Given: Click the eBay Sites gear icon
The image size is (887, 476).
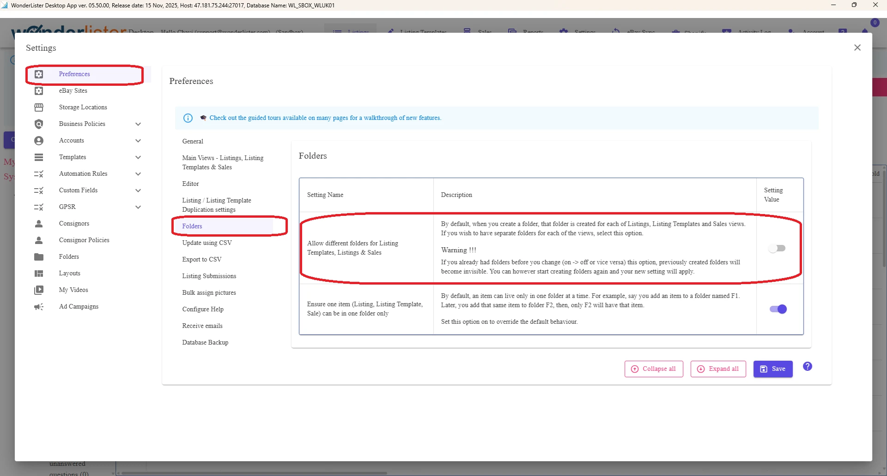Looking at the screenshot, I should (39, 91).
